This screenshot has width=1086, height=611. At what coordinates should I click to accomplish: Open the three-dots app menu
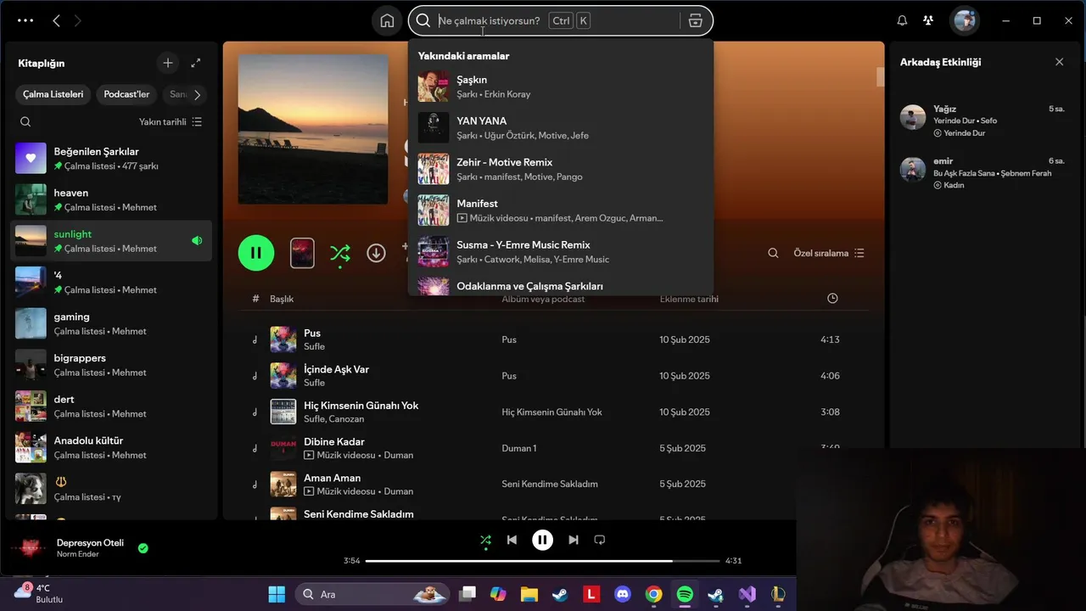[25, 20]
